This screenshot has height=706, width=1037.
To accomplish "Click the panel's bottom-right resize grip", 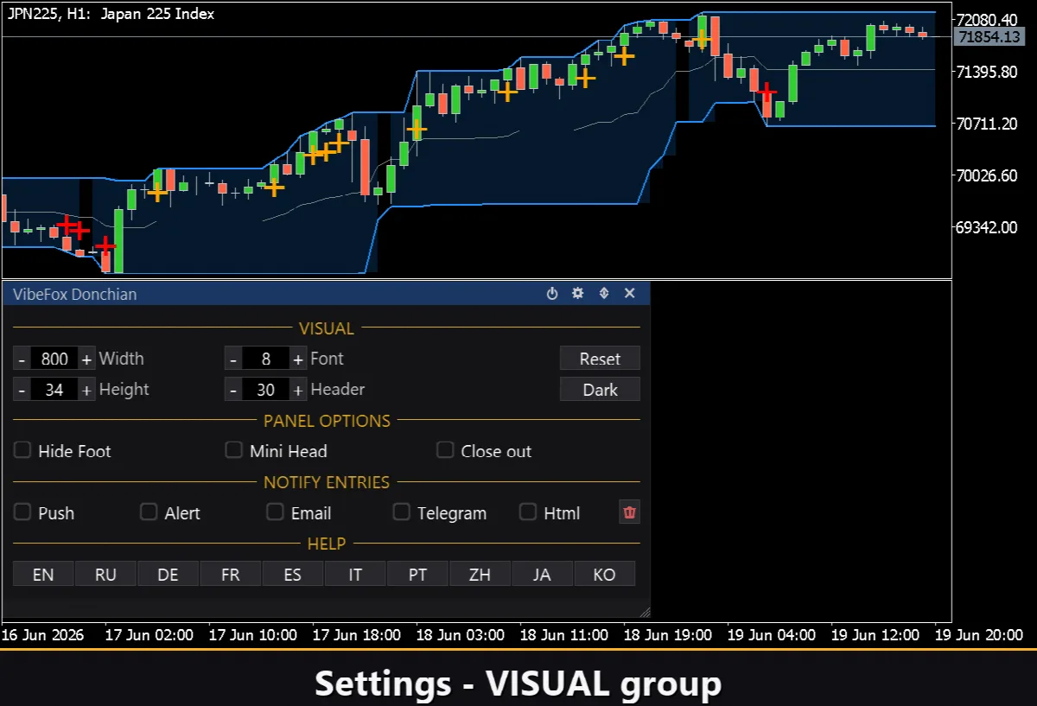I will coord(644,612).
